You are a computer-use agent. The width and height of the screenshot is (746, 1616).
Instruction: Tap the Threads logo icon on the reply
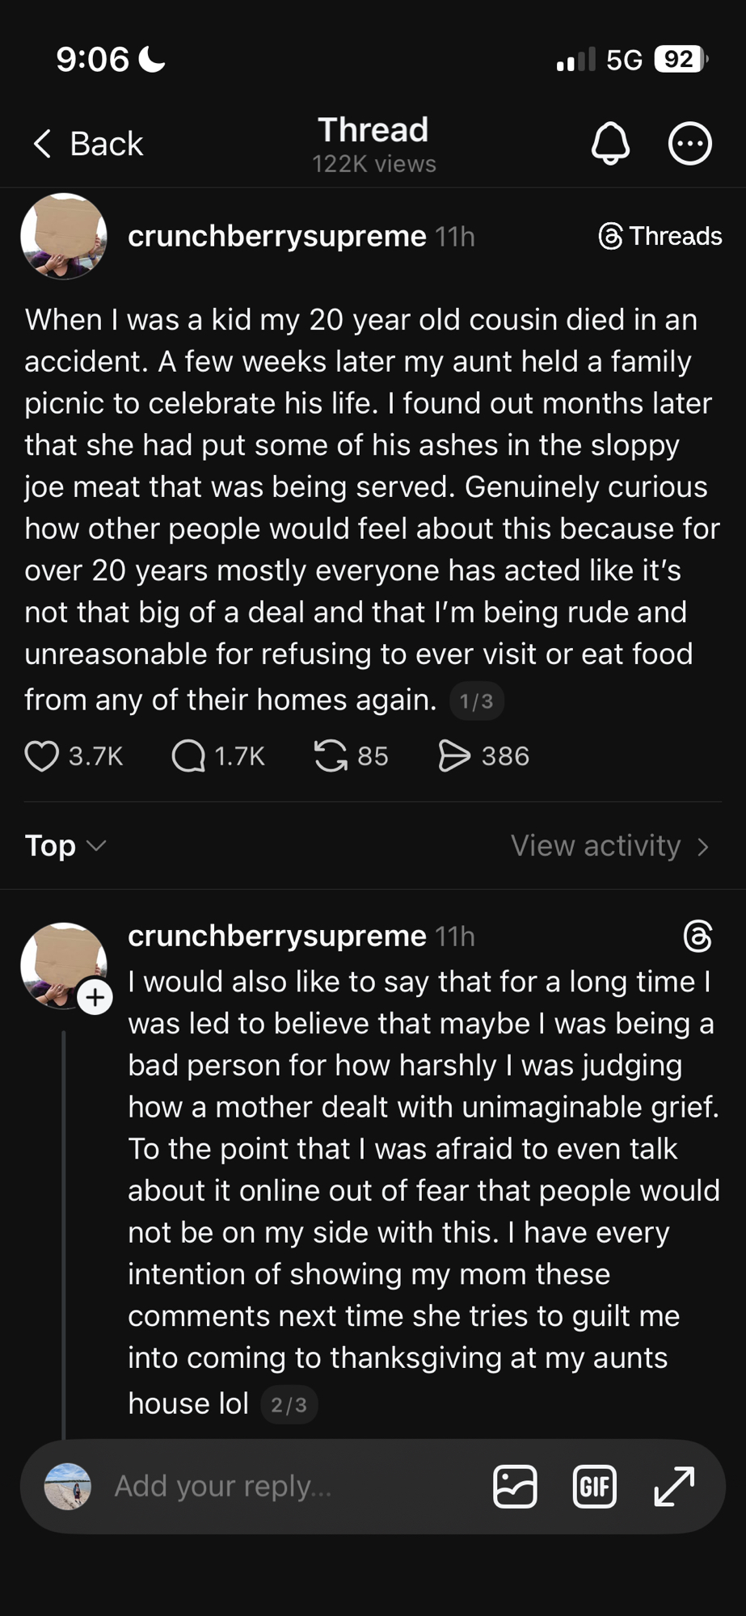[x=698, y=936]
